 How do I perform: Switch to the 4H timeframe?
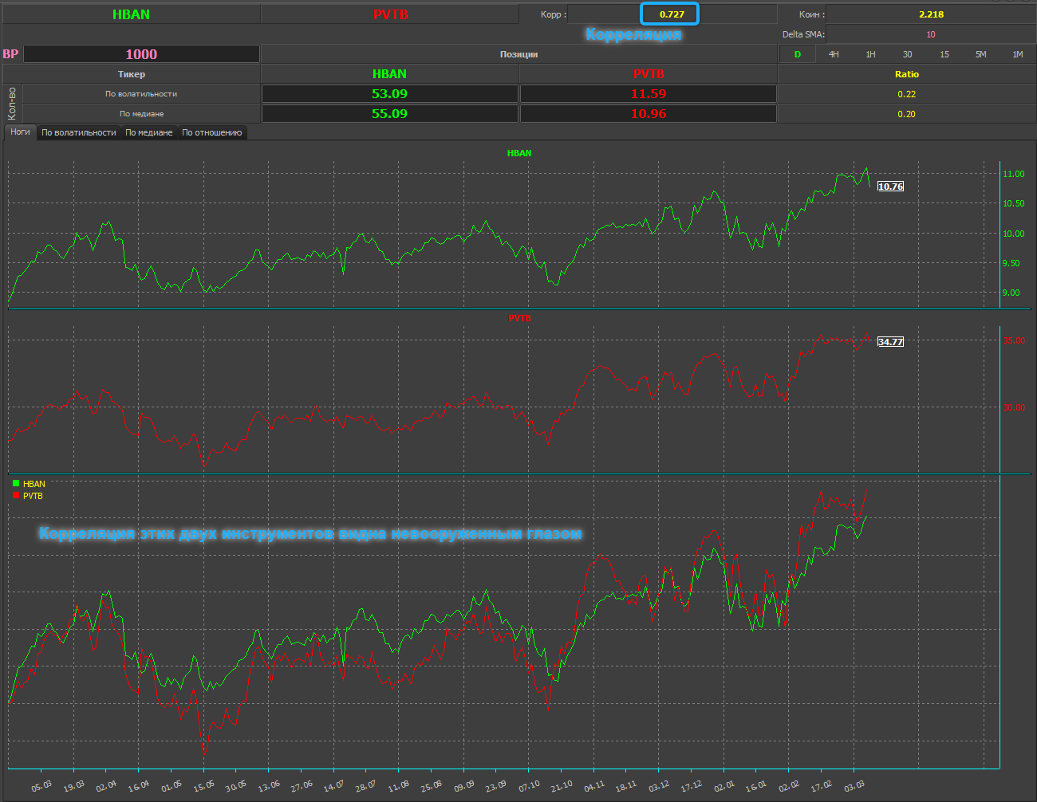coord(834,54)
